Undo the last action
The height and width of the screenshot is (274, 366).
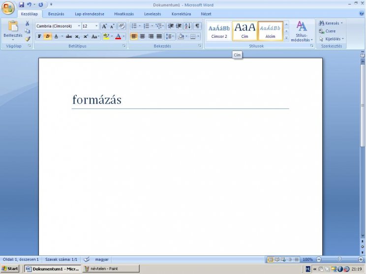29,4
